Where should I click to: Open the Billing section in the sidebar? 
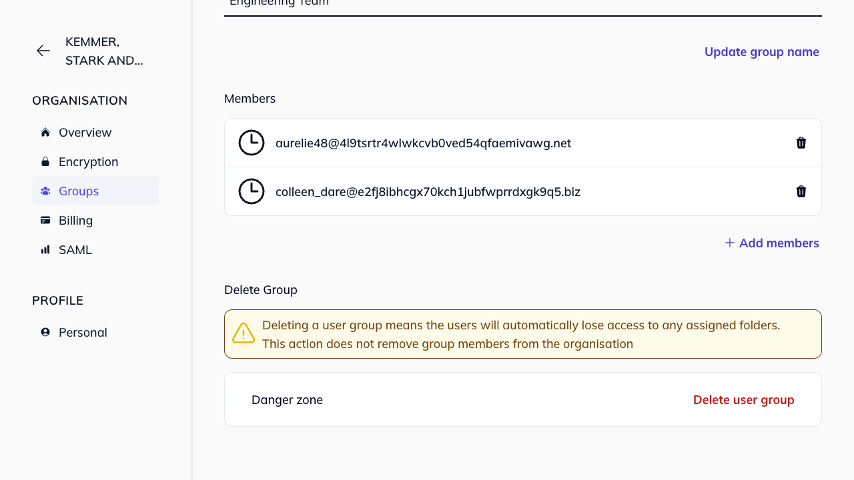(75, 220)
